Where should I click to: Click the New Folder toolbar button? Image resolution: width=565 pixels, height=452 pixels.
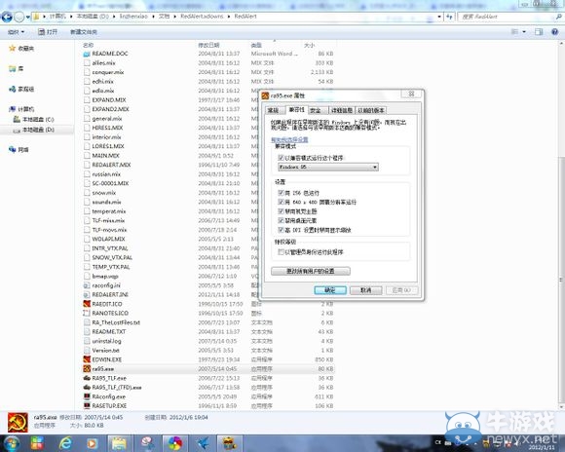point(84,32)
